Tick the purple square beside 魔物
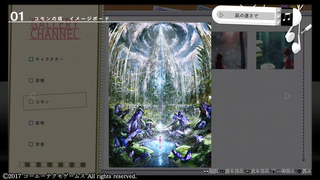Image resolution: width=320 pixels, height=180 pixels. [31, 123]
